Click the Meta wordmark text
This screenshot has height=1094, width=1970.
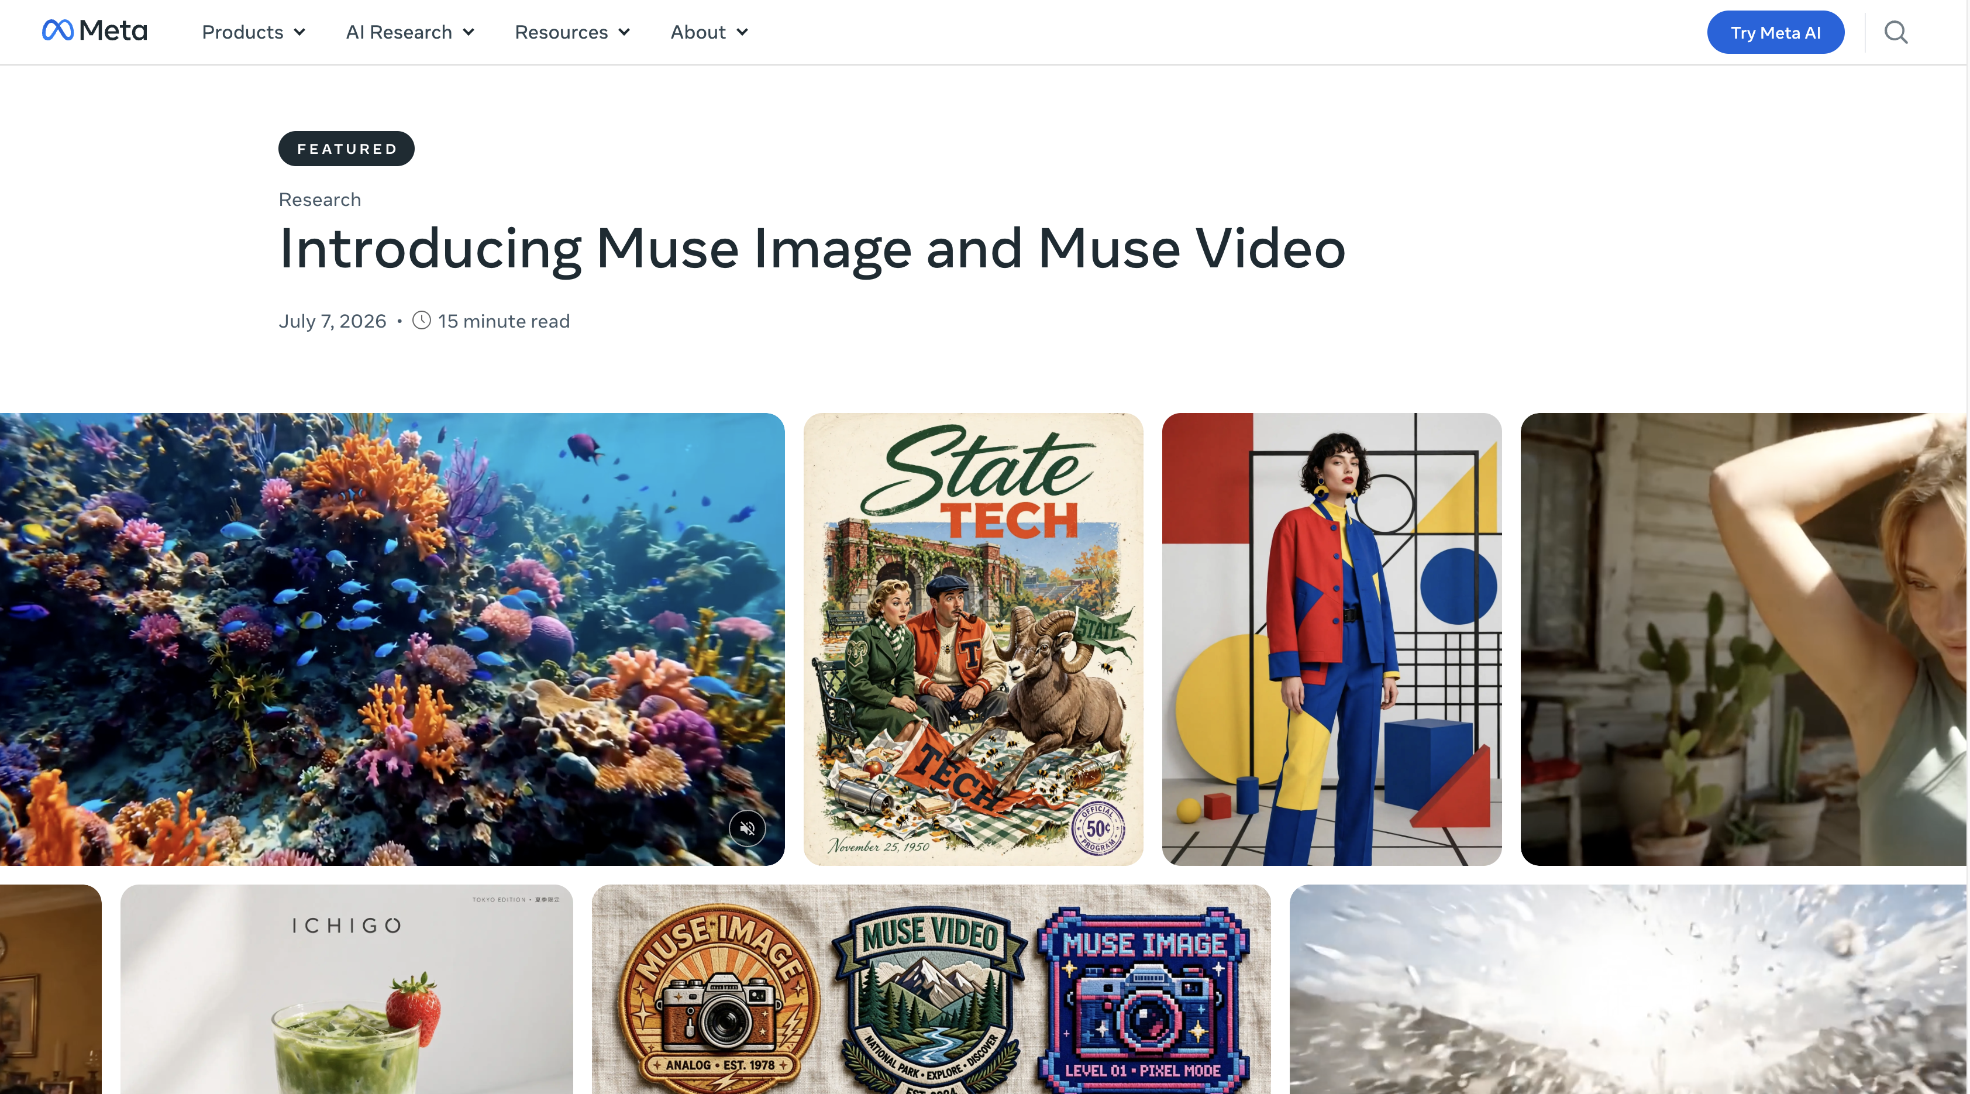(113, 30)
